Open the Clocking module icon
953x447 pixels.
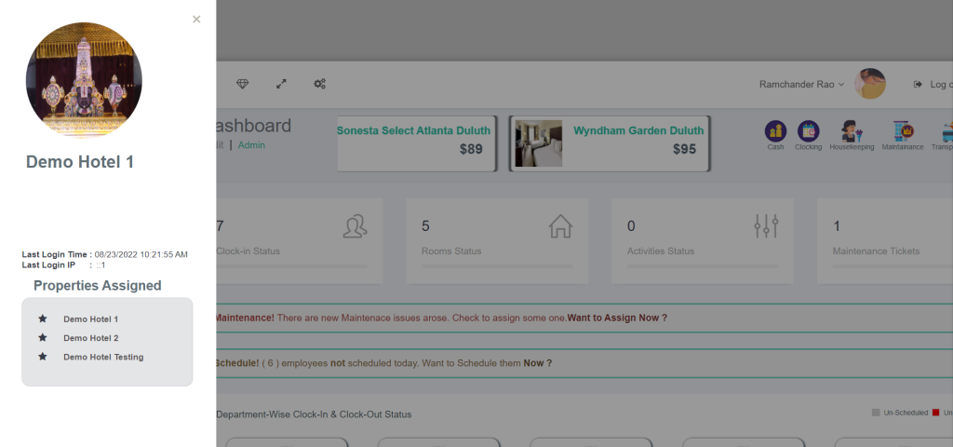coord(808,132)
